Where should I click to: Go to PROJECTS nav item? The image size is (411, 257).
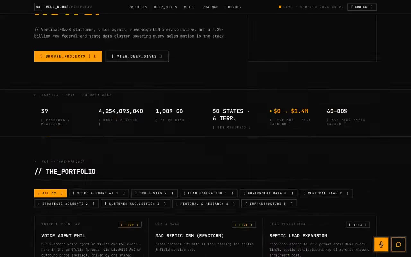(x=138, y=7)
